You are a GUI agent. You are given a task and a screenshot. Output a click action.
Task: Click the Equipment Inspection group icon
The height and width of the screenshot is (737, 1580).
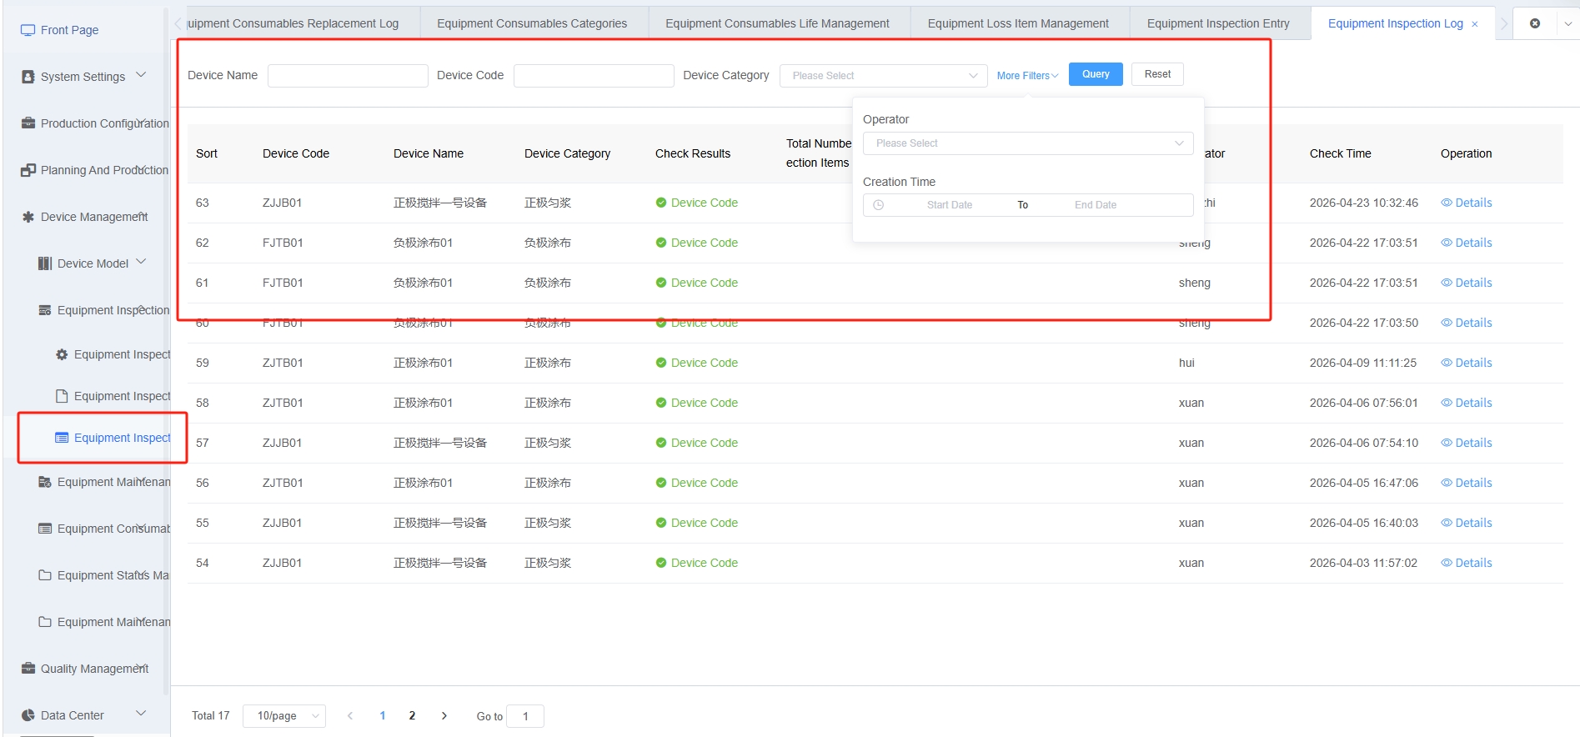point(45,310)
